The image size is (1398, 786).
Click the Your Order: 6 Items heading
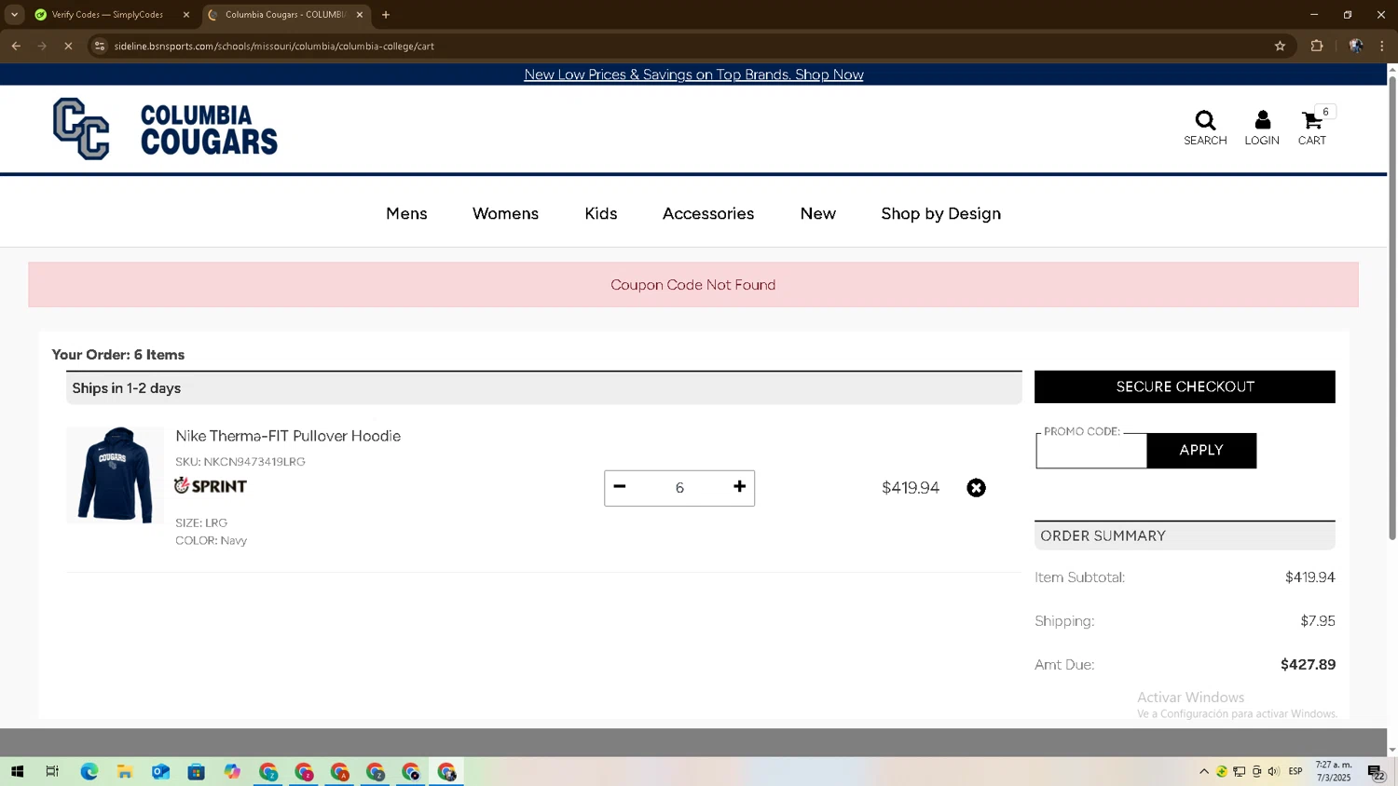118,355
